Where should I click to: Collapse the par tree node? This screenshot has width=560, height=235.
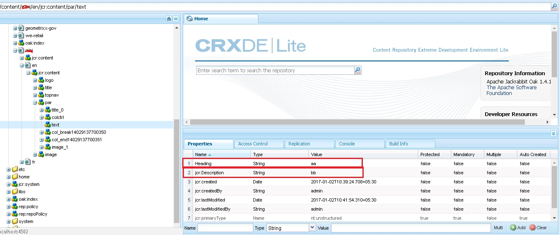35,102
